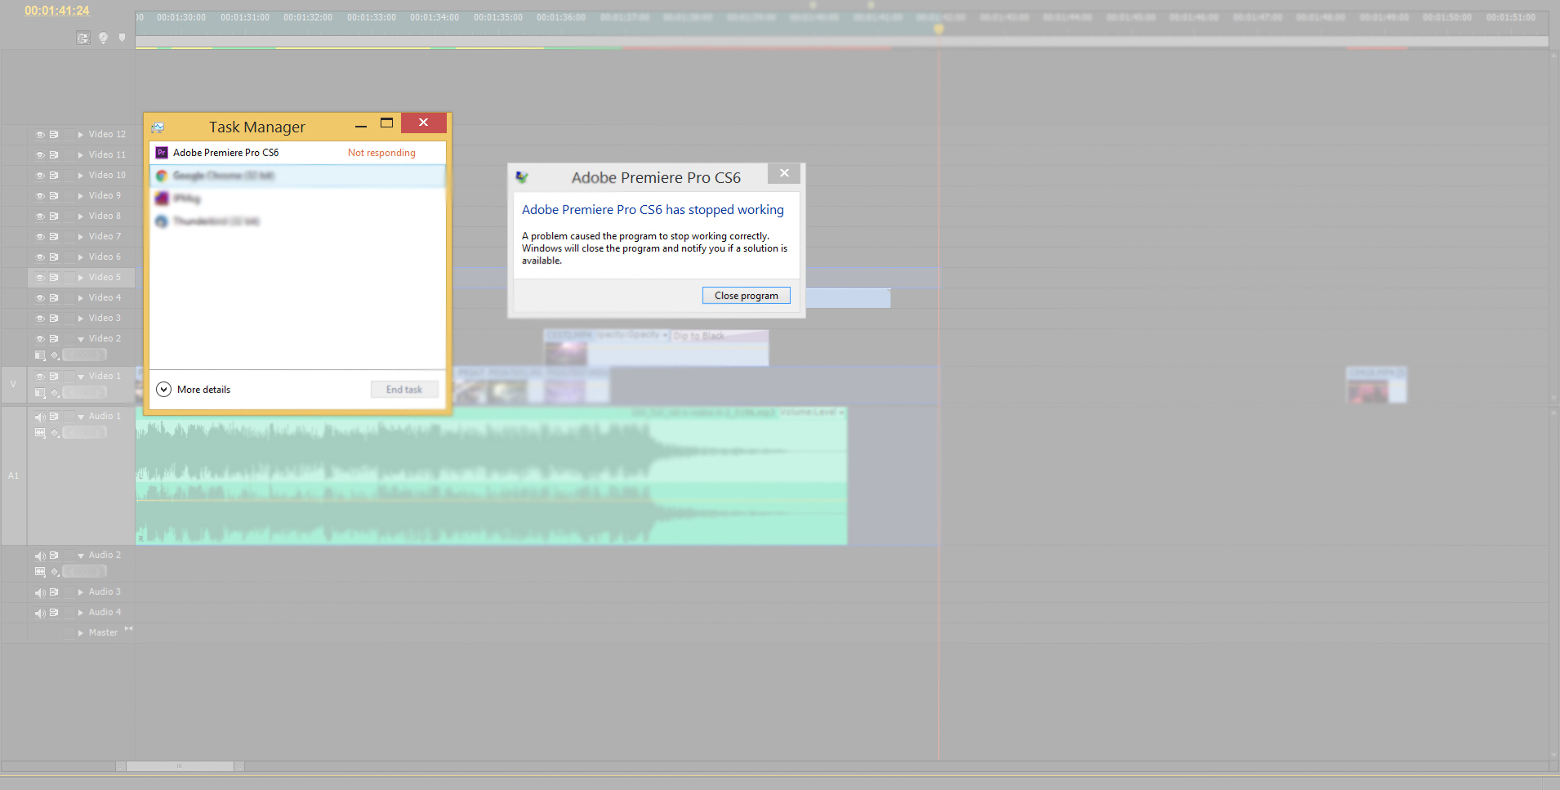The image size is (1560, 790).
Task: Toggle sync lock icon on Video 5
Action: 54,277
